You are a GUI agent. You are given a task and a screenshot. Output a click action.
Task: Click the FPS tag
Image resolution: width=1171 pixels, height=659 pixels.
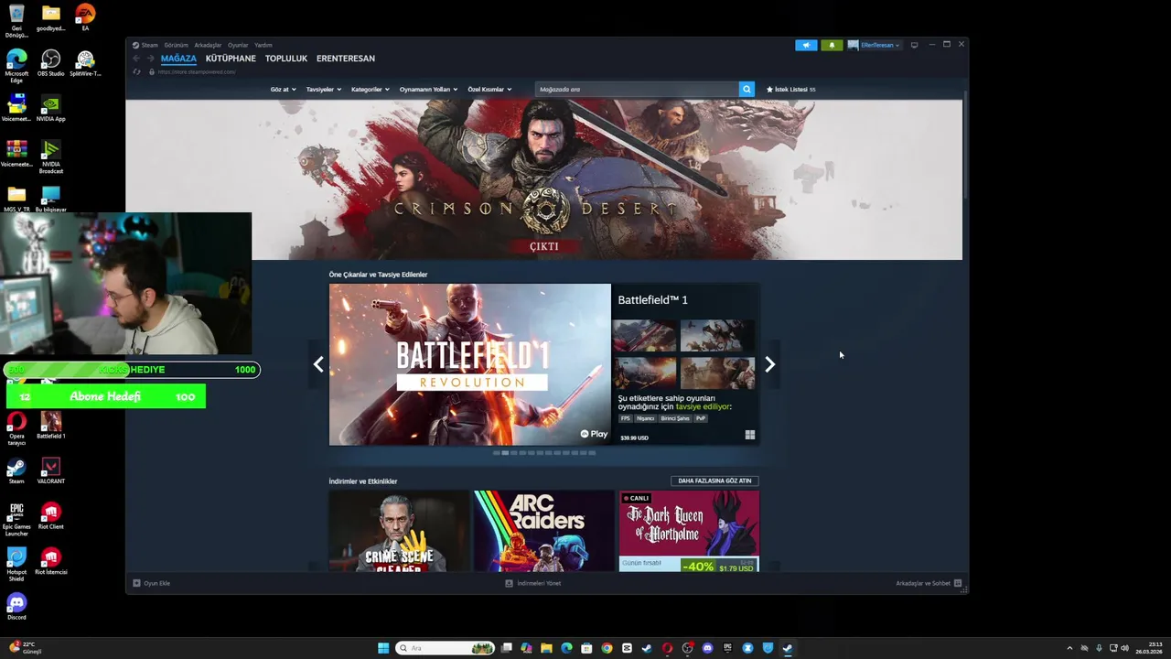[x=626, y=418]
